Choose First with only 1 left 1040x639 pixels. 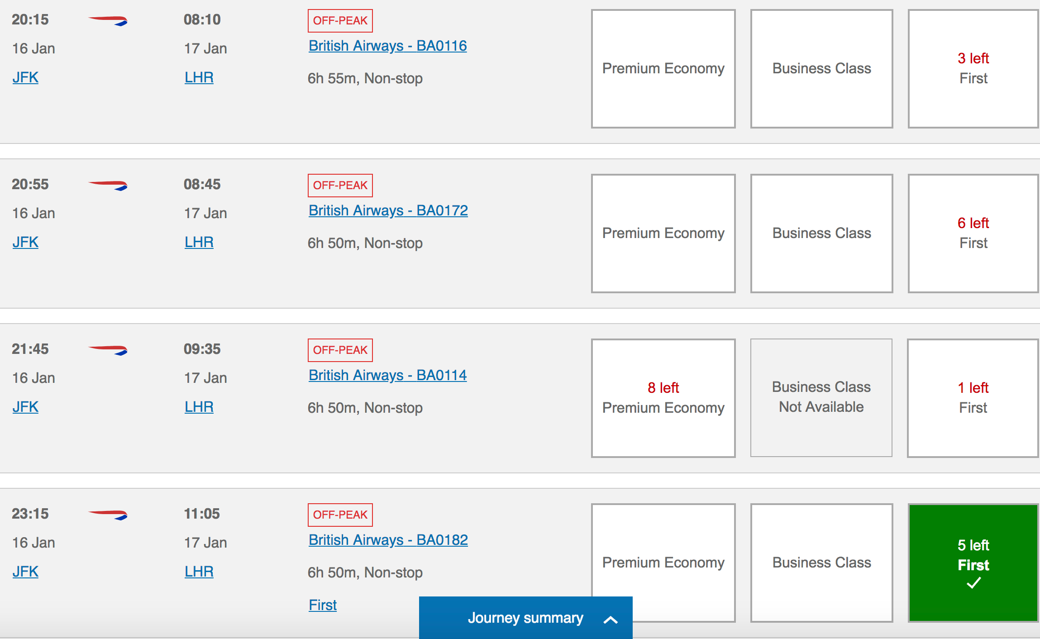(x=973, y=398)
